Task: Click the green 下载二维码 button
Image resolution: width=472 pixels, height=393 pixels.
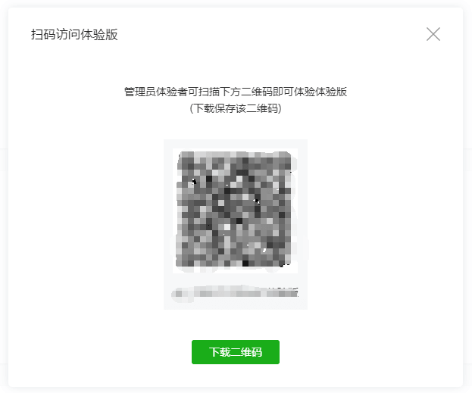Action: pos(236,352)
